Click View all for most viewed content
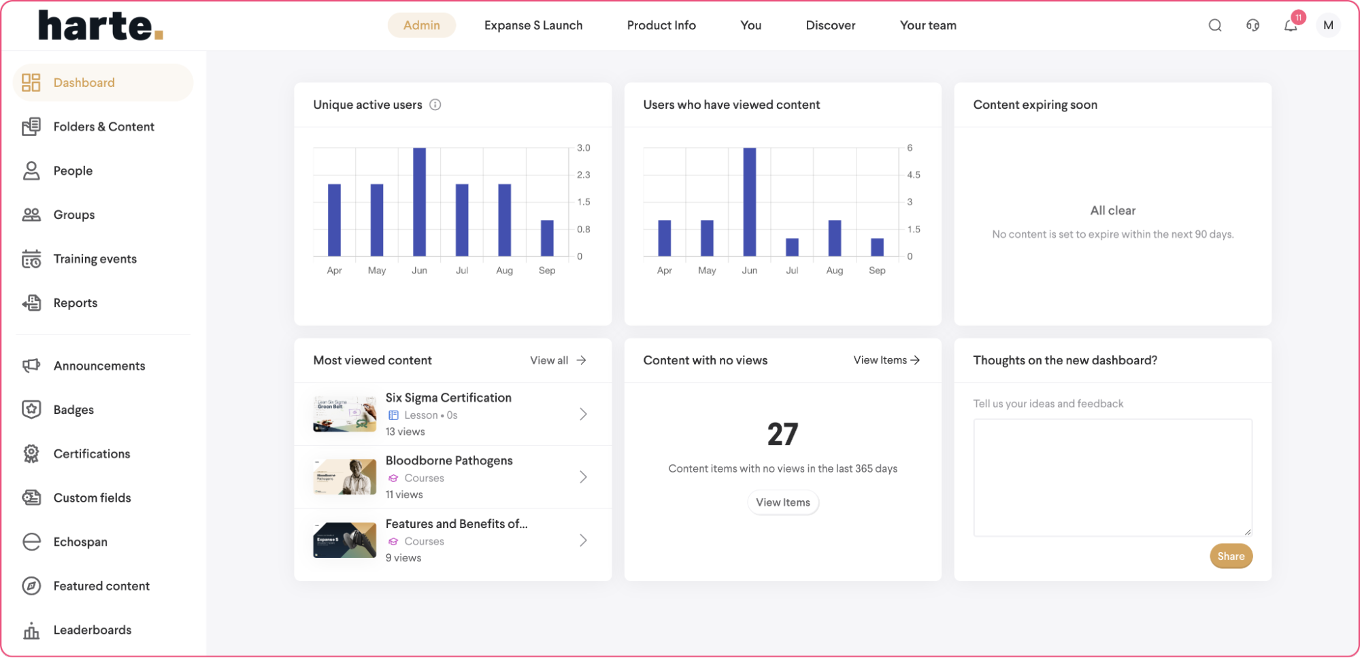Screen dimensions: 1360x658 pos(558,360)
